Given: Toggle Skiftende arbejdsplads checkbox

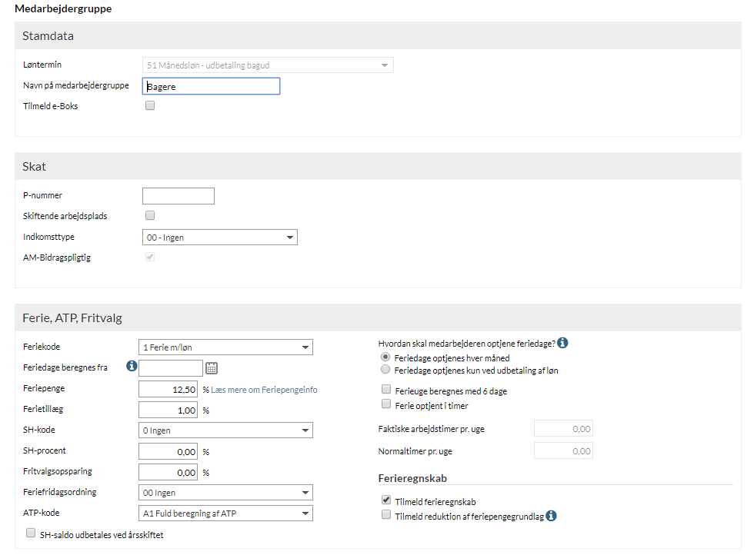Looking at the screenshot, I should [150, 216].
